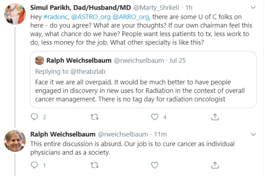Reply to Simul Parikh's tweet

coord(34,117)
